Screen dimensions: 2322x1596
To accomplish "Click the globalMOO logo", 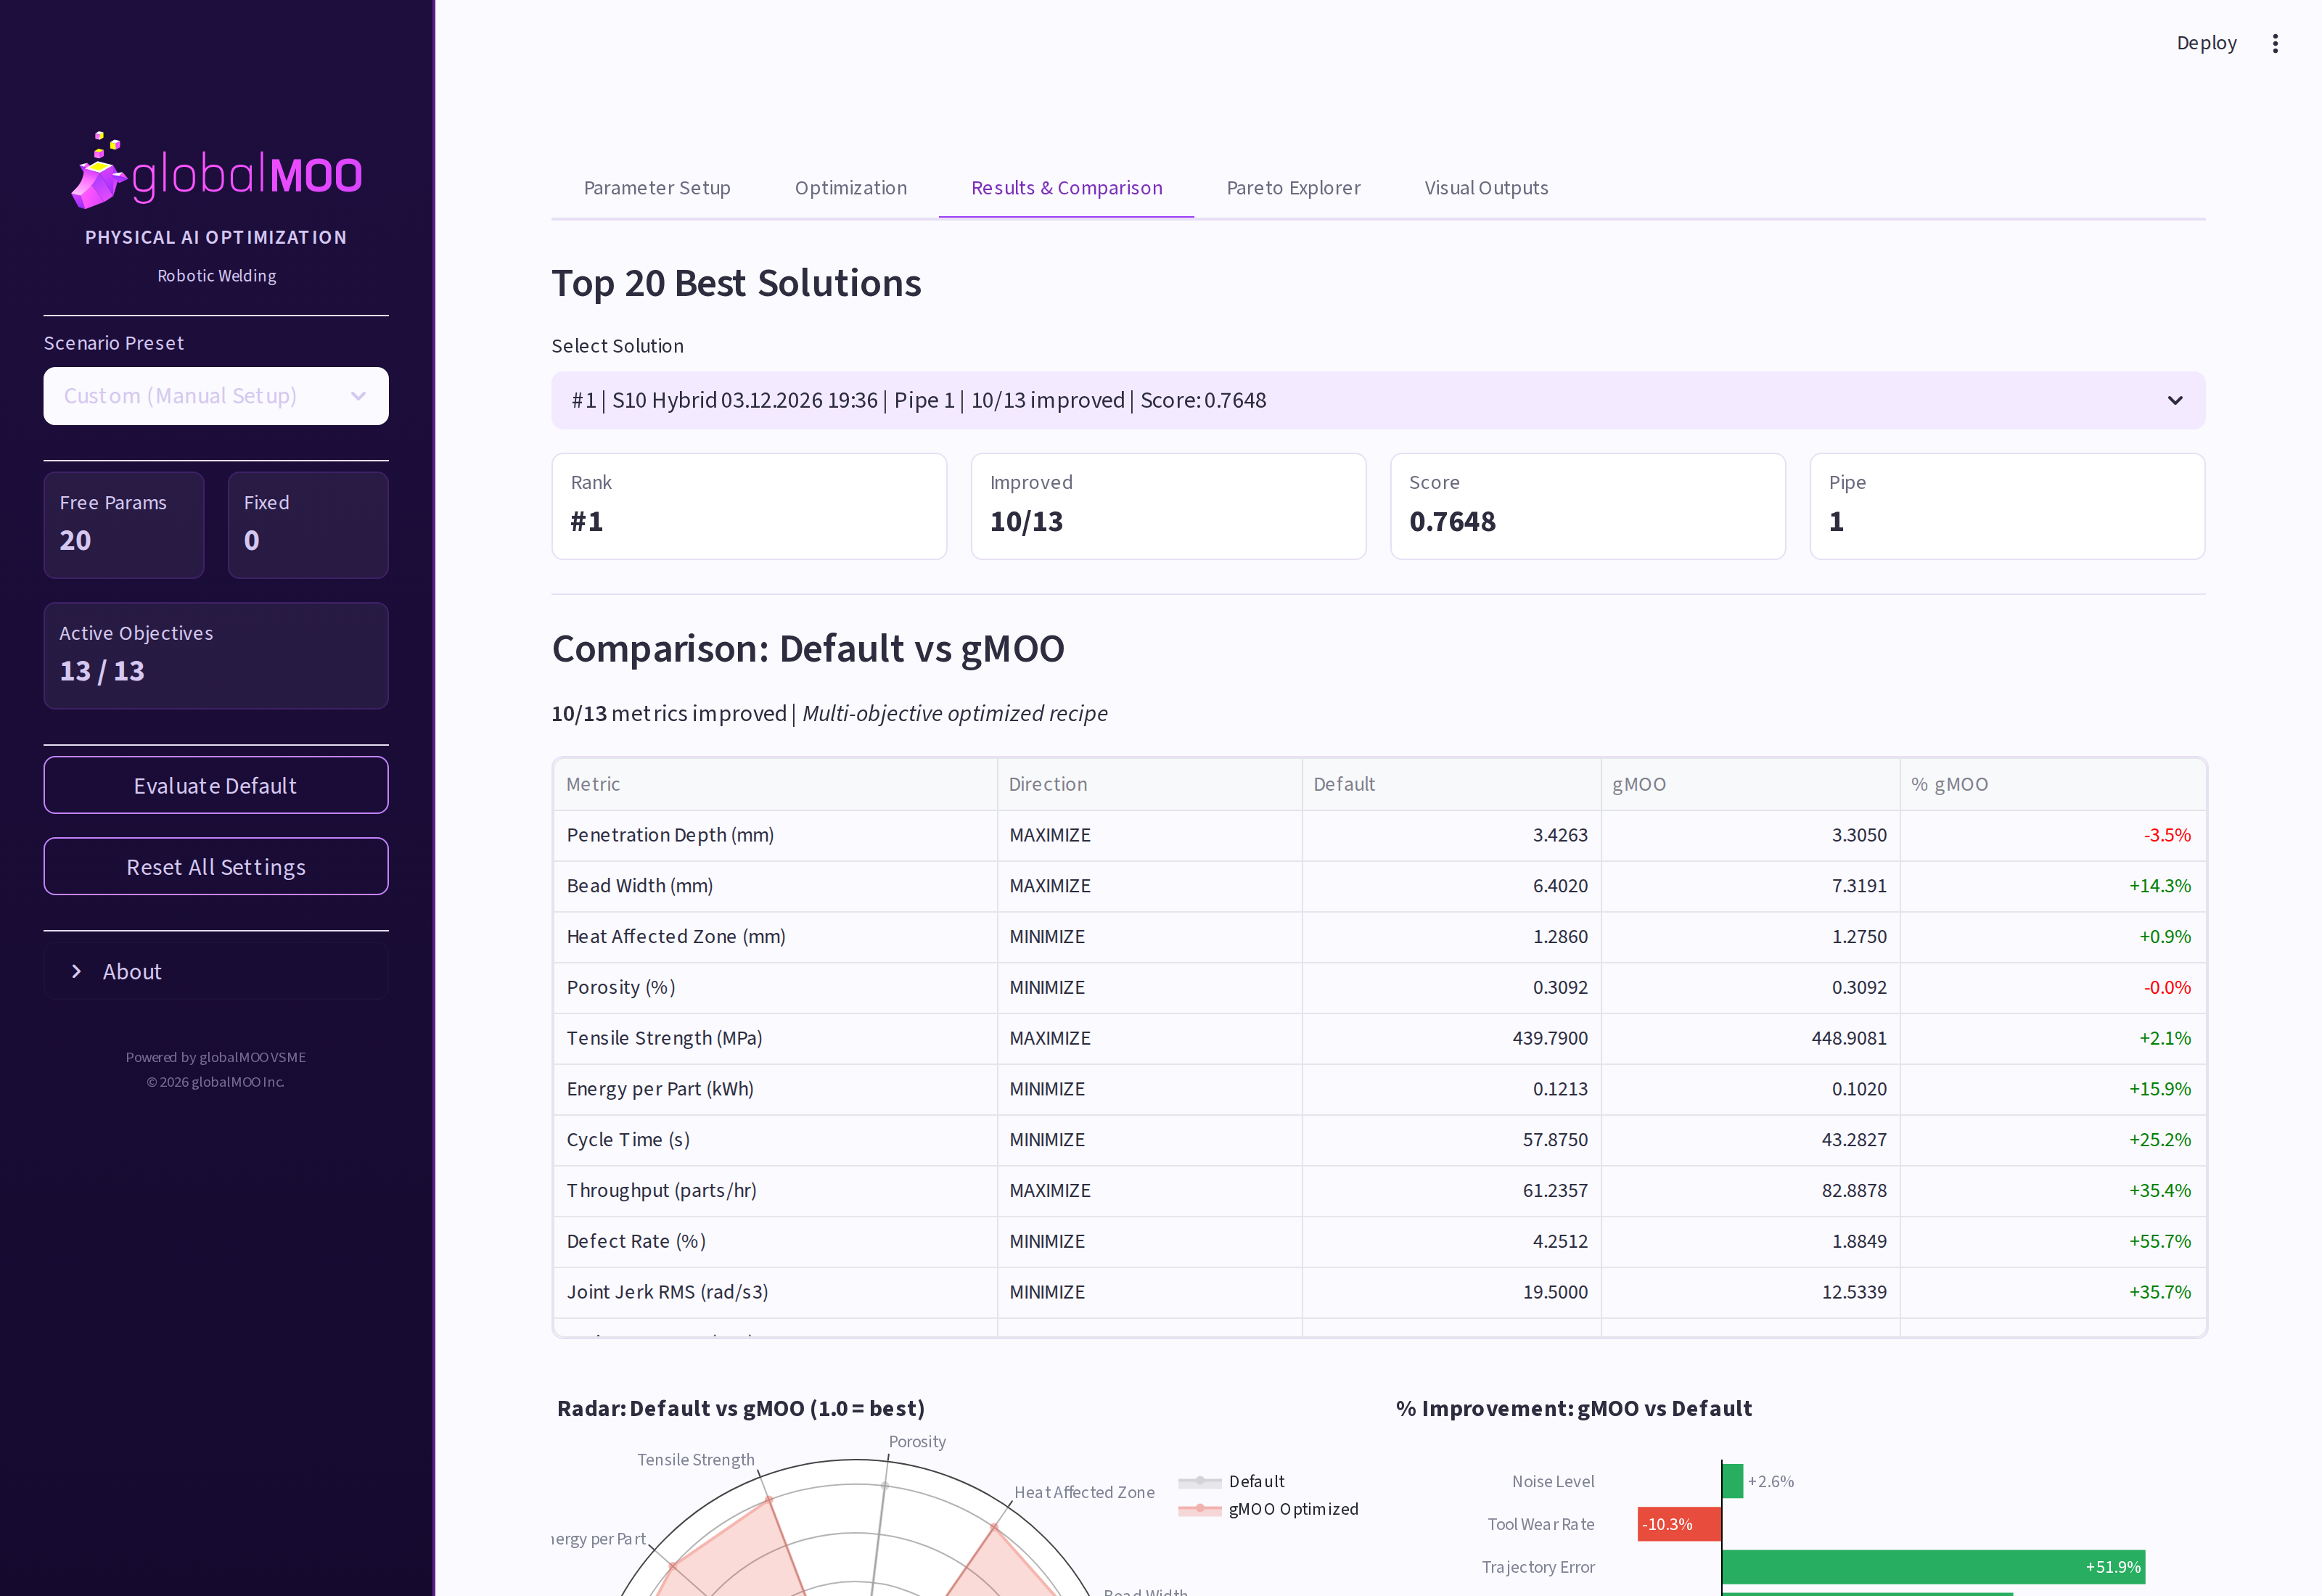I will [x=216, y=171].
